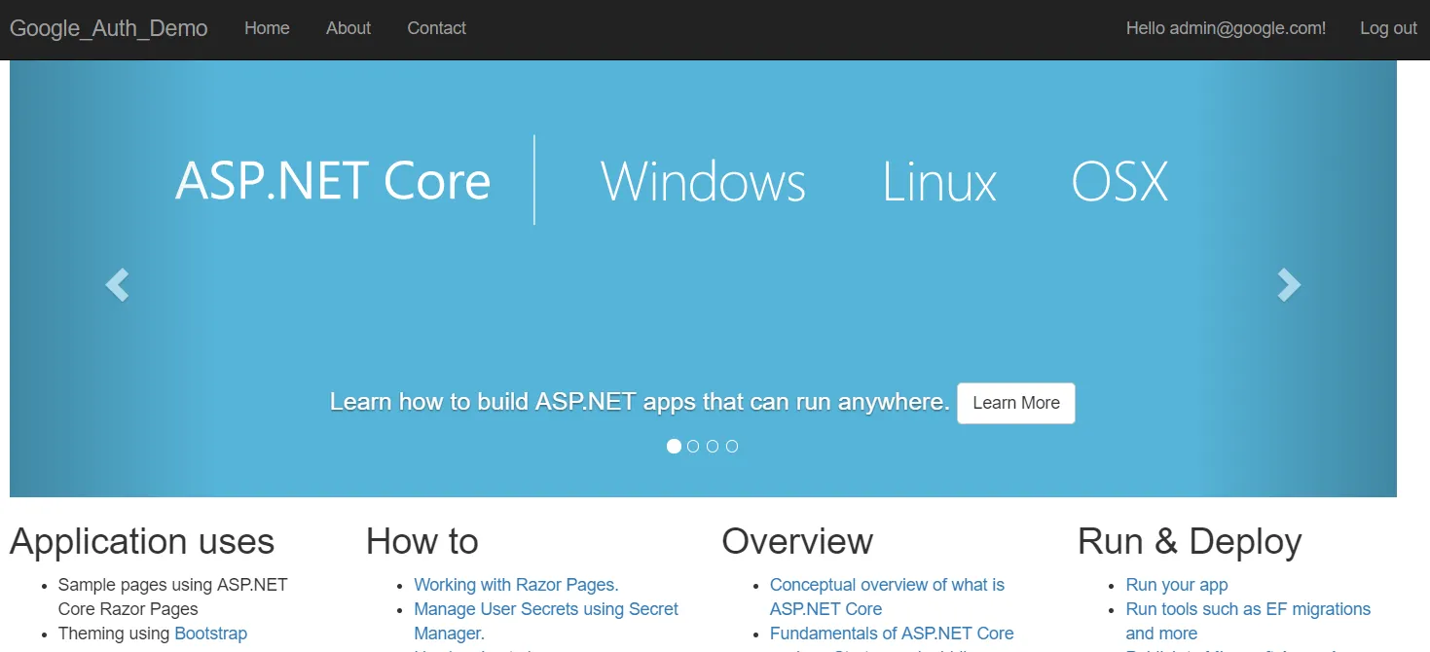
Task: Open the Contact nav item
Action: (x=436, y=28)
